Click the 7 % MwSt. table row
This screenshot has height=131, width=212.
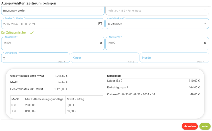click(56, 111)
